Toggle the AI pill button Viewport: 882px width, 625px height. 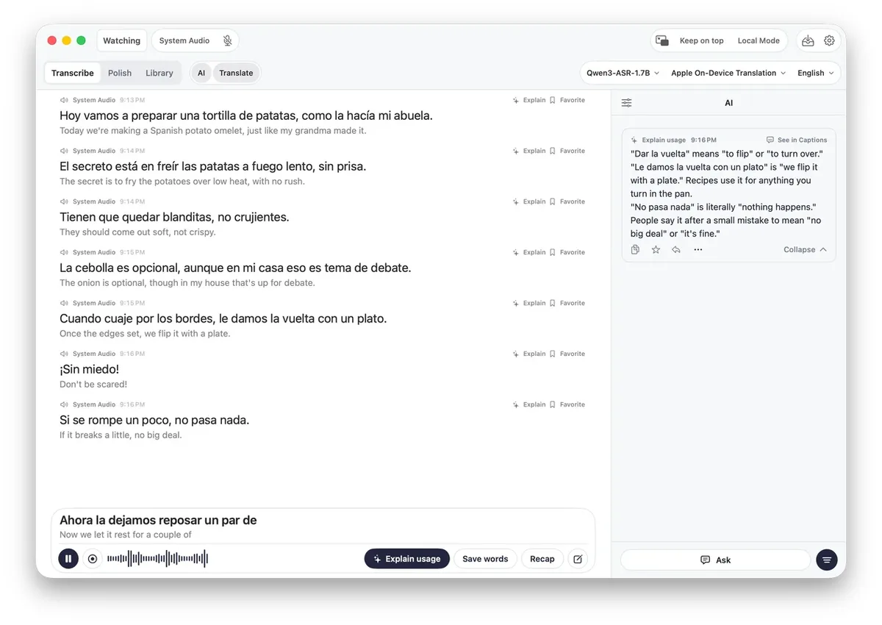[x=201, y=73]
